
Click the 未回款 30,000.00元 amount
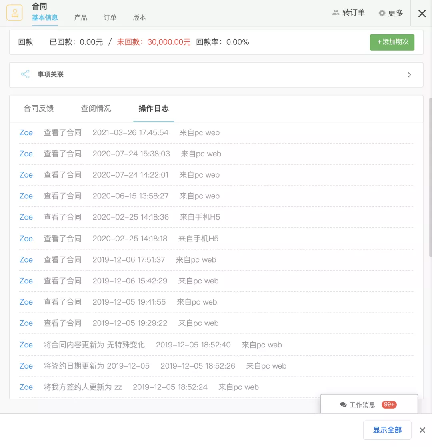click(168, 42)
